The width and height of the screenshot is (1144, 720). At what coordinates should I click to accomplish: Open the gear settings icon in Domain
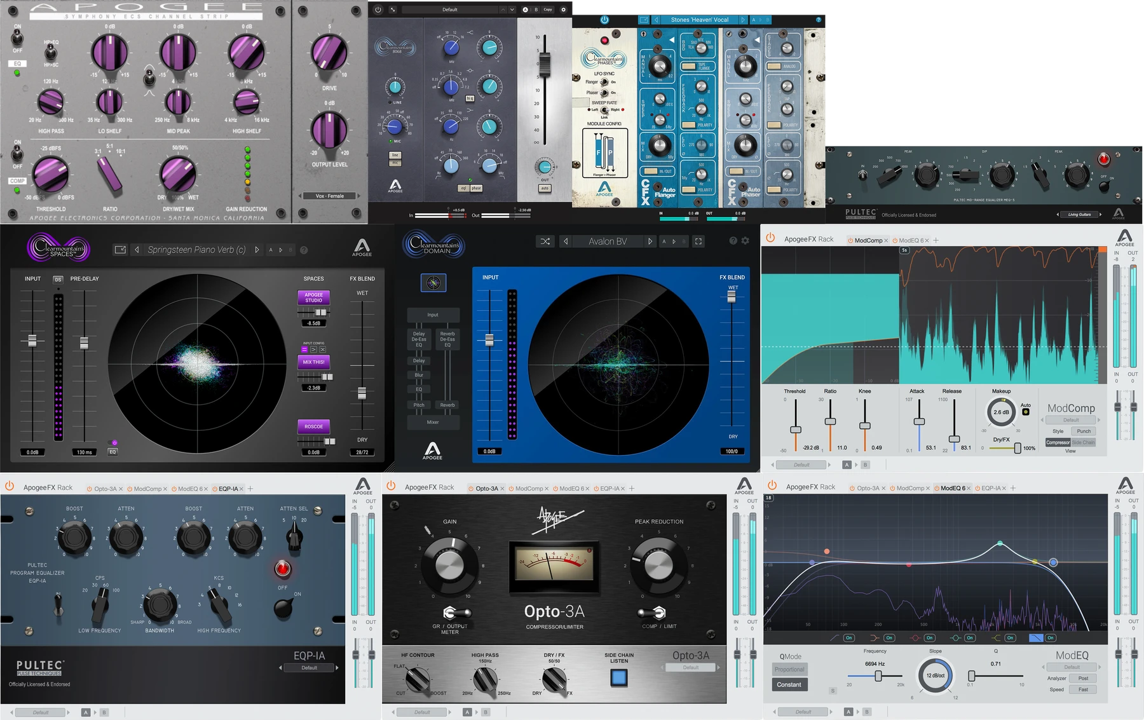746,241
